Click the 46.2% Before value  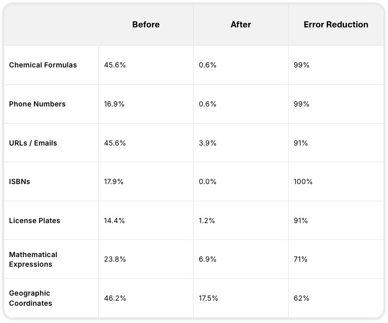pos(115,298)
